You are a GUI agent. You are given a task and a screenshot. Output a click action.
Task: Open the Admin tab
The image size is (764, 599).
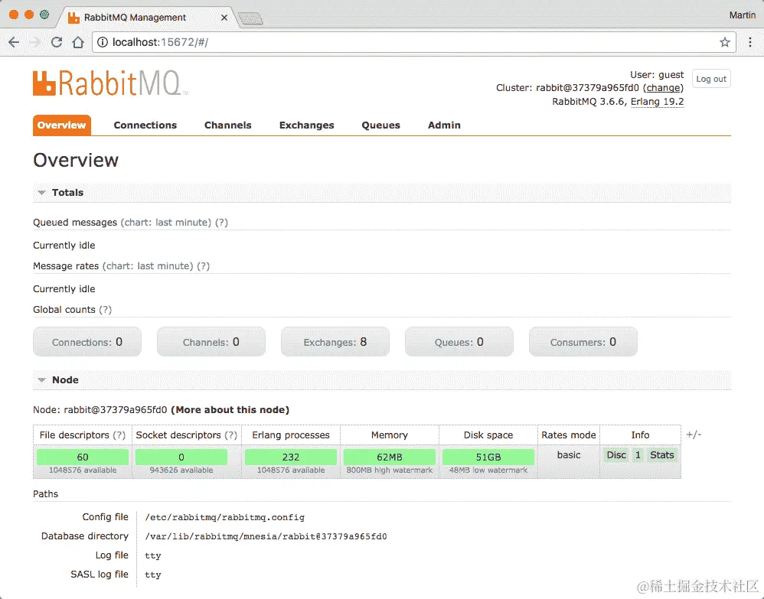click(444, 125)
